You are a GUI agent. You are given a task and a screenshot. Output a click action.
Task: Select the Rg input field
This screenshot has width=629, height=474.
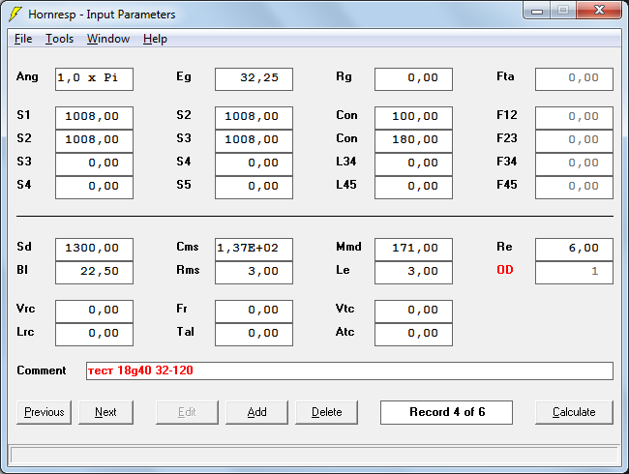413,79
